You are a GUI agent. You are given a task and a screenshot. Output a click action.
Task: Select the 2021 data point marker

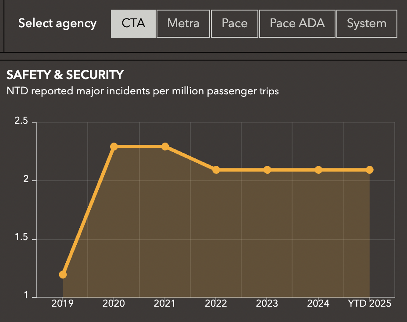[x=165, y=147]
